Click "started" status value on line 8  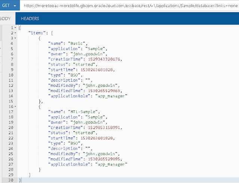pos(84,64)
